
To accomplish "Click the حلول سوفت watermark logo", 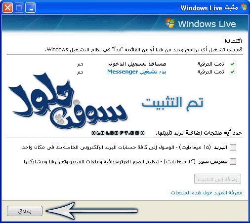I will click(68, 102).
